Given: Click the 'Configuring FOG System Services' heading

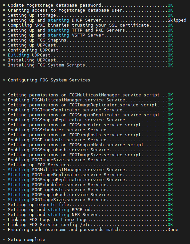Looking at the screenshot, I should pyautogui.click(x=46, y=80).
